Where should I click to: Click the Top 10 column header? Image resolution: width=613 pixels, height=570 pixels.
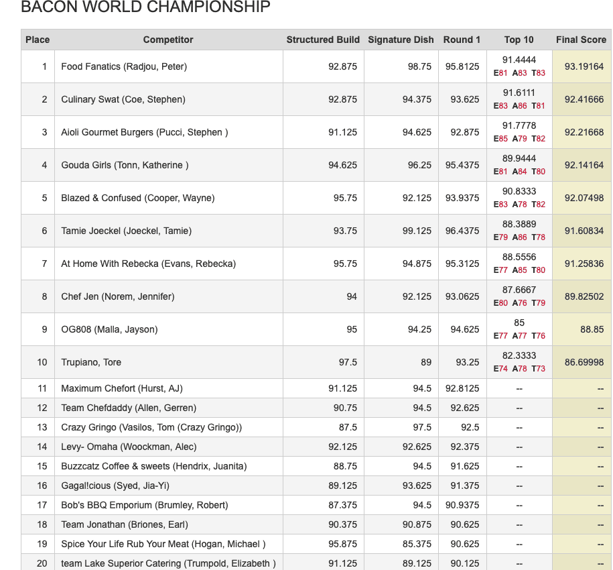[519, 40]
